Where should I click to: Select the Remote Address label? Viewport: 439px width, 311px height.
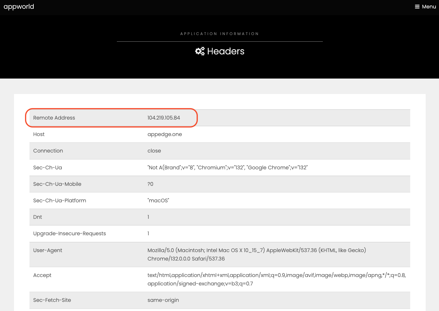tap(54, 118)
